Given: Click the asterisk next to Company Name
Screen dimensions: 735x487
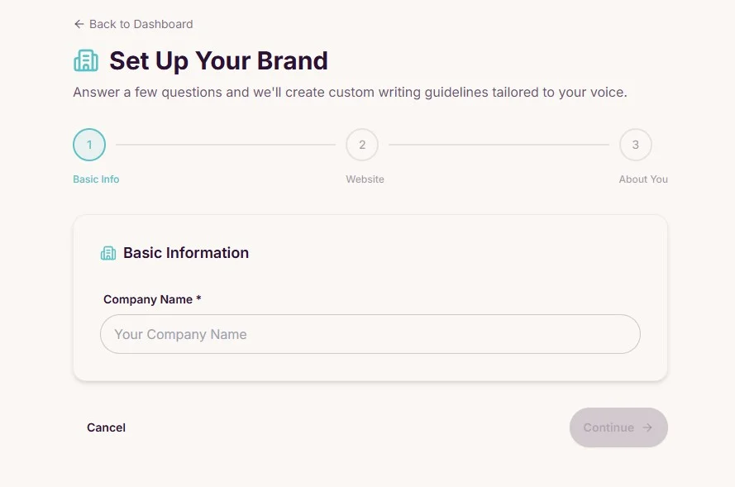Looking at the screenshot, I should [x=198, y=299].
